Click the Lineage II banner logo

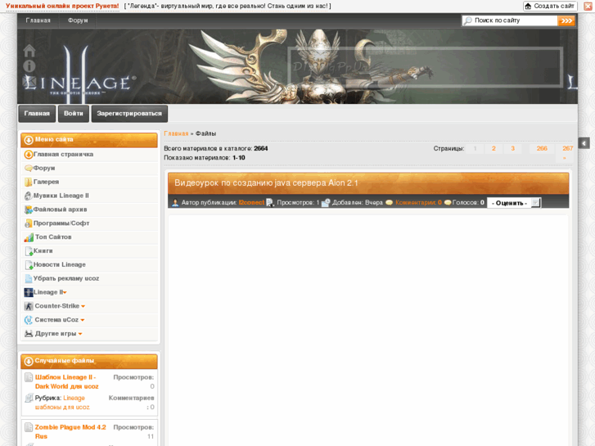click(79, 75)
